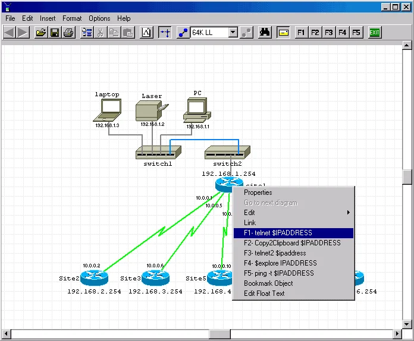Click the F5 toolbar button

point(356,33)
